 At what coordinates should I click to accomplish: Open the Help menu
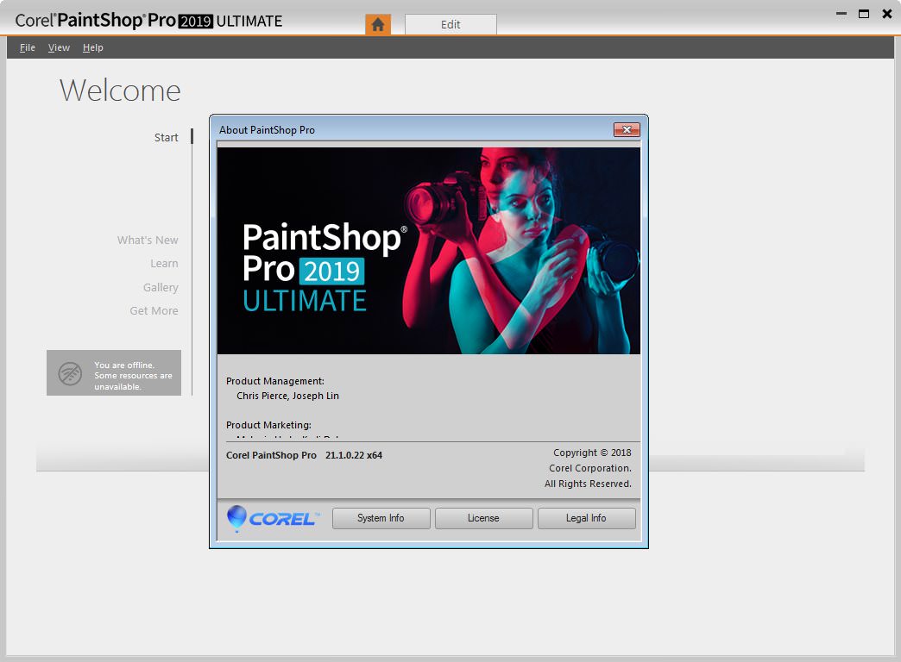click(92, 47)
